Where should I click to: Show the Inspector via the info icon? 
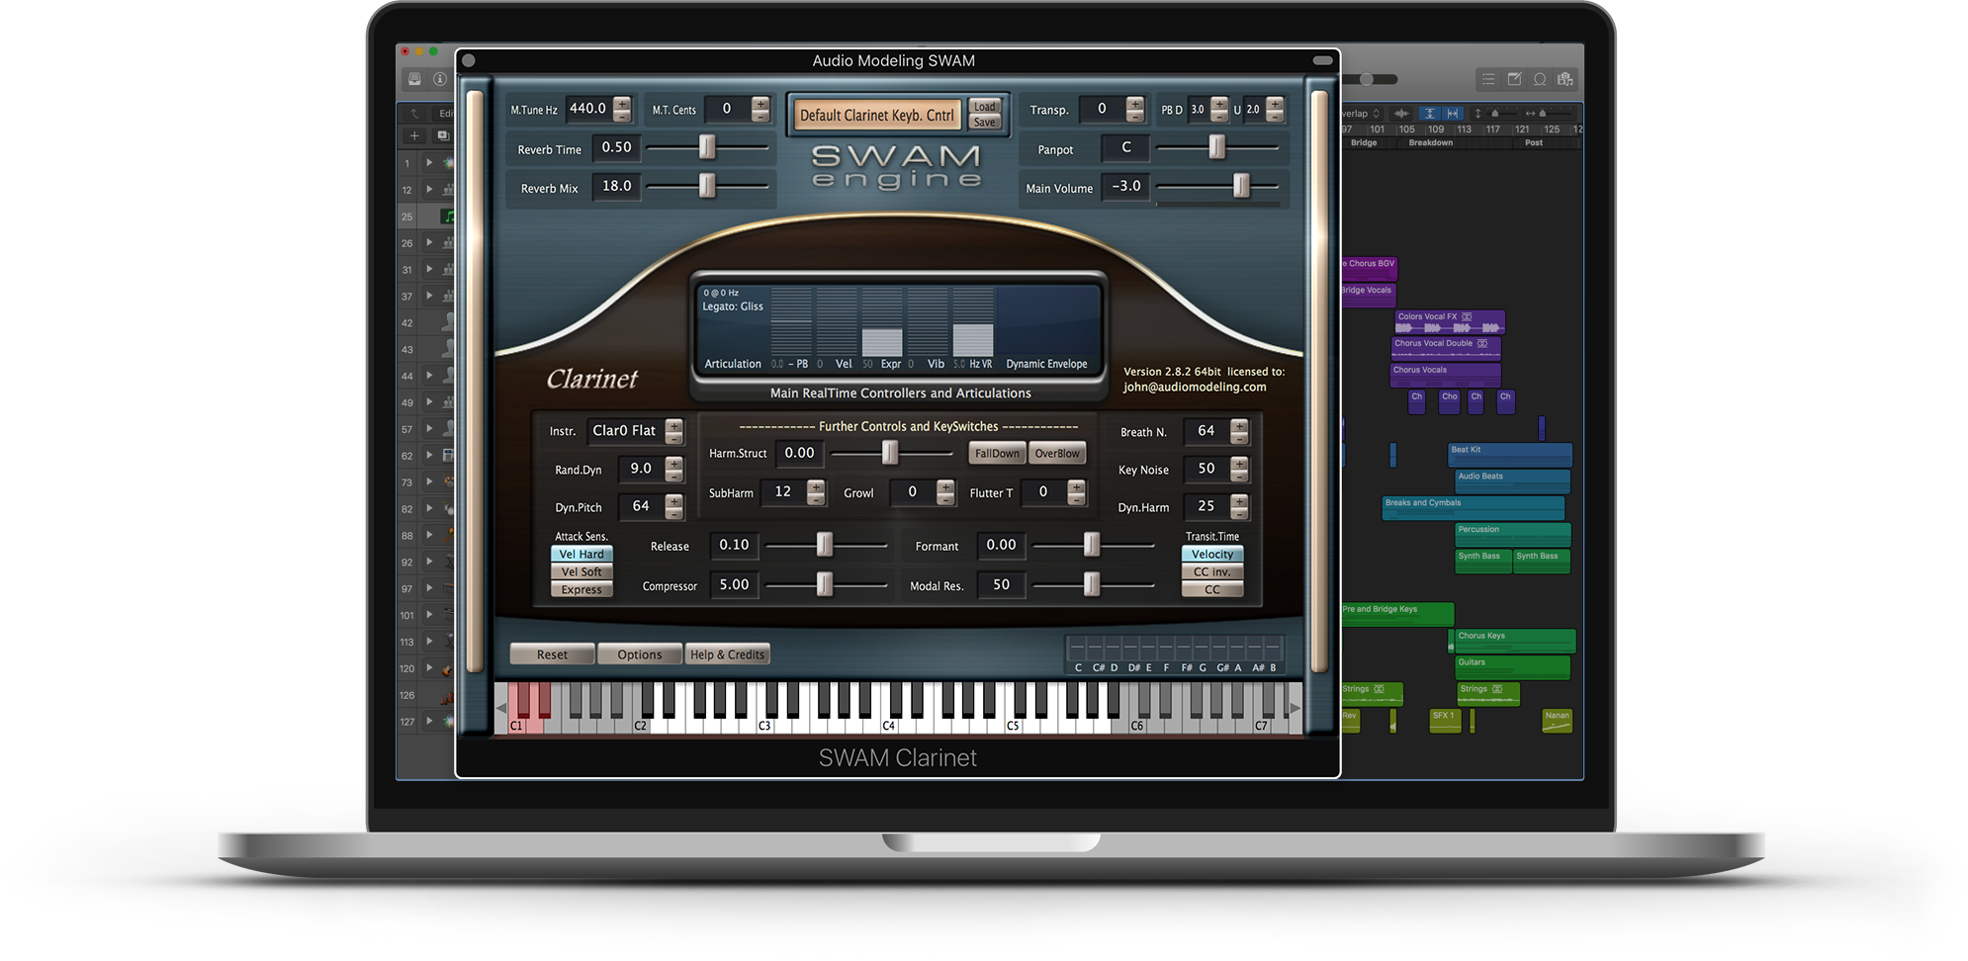point(440,79)
